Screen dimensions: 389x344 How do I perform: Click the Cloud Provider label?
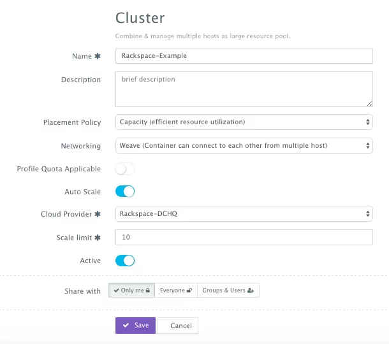click(x=66, y=214)
